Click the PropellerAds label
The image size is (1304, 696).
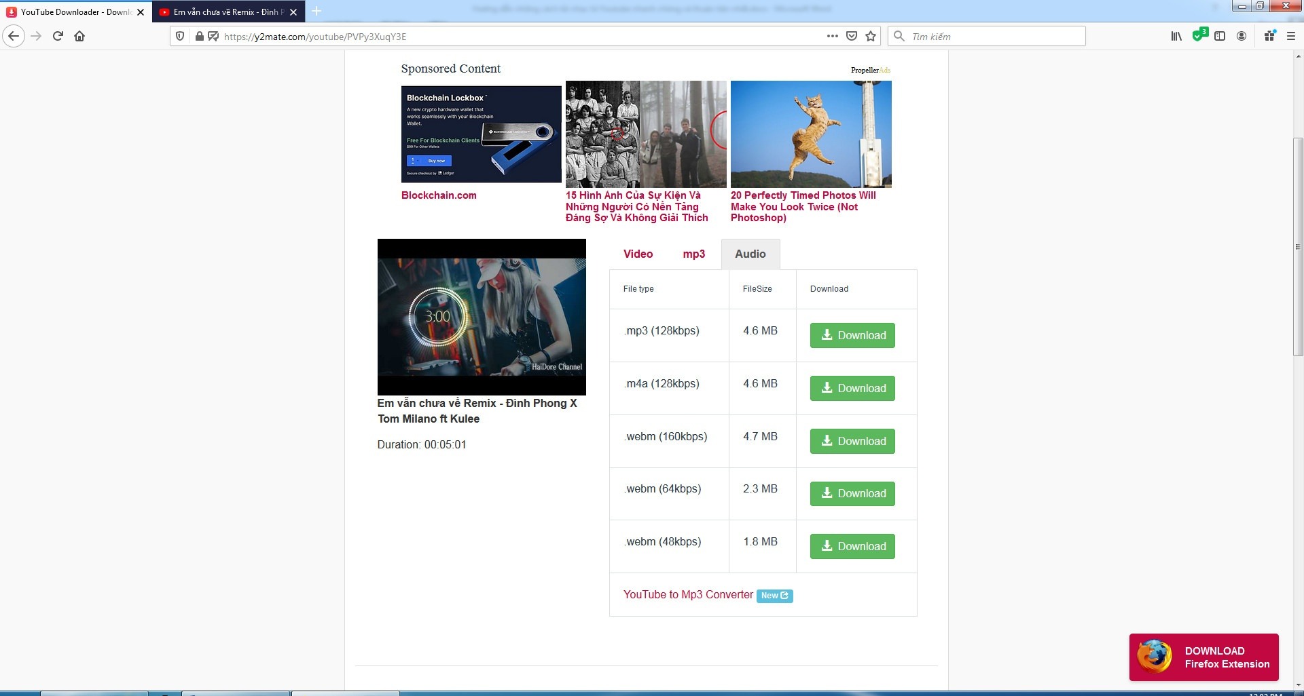(x=870, y=70)
